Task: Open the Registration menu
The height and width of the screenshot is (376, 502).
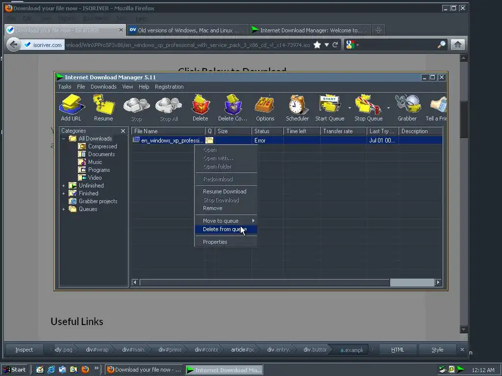Action: coord(169,87)
